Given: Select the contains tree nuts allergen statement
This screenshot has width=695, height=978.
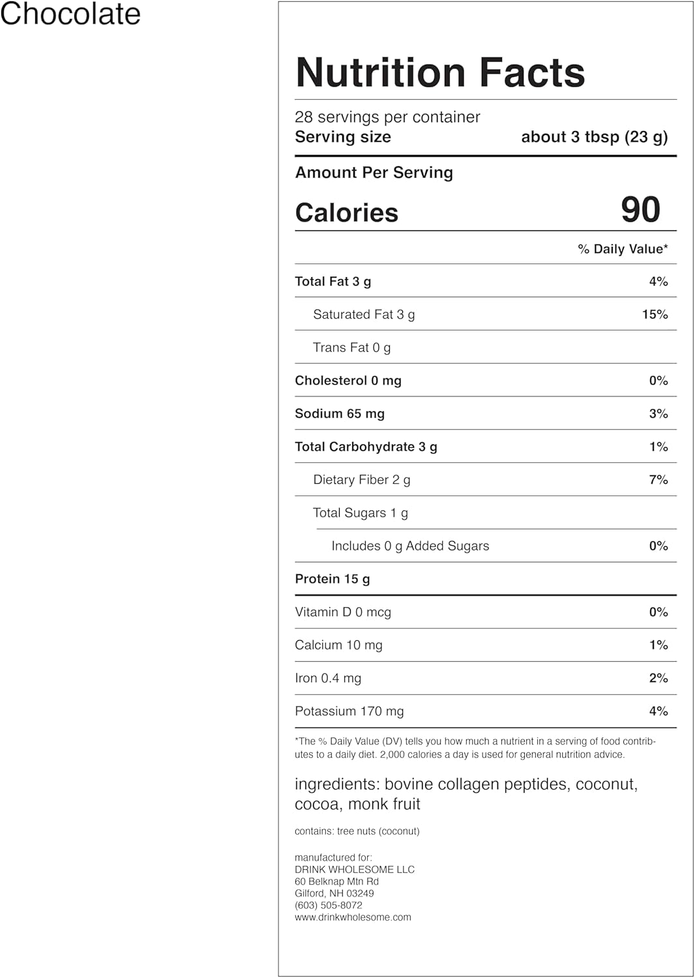Looking at the screenshot, I should click(357, 831).
